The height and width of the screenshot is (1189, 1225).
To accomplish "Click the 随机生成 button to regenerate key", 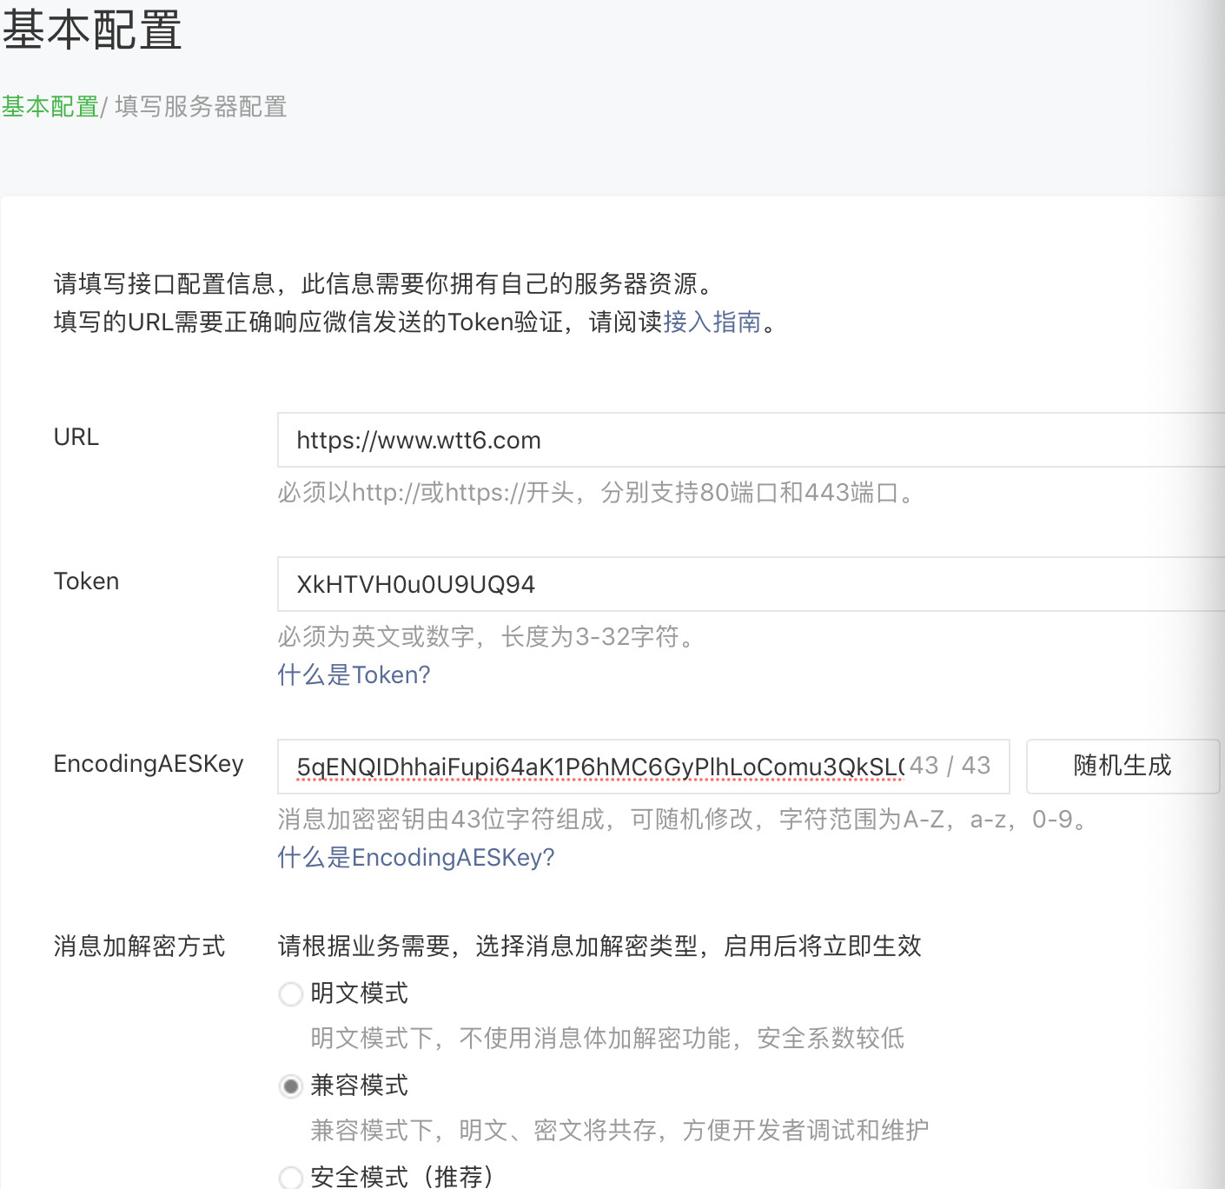I will tap(1122, 767).
